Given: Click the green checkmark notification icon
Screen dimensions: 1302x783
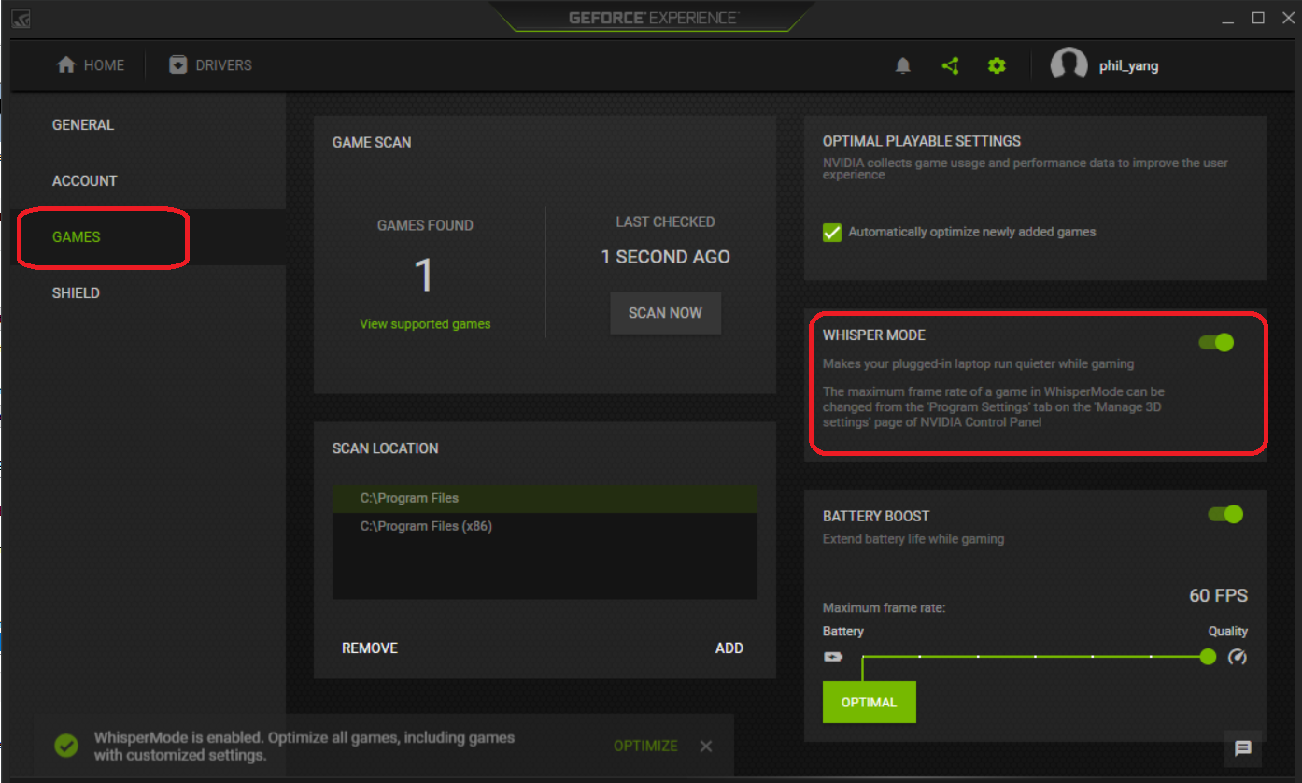Looking at the screenshot, I should coord(65,745).
